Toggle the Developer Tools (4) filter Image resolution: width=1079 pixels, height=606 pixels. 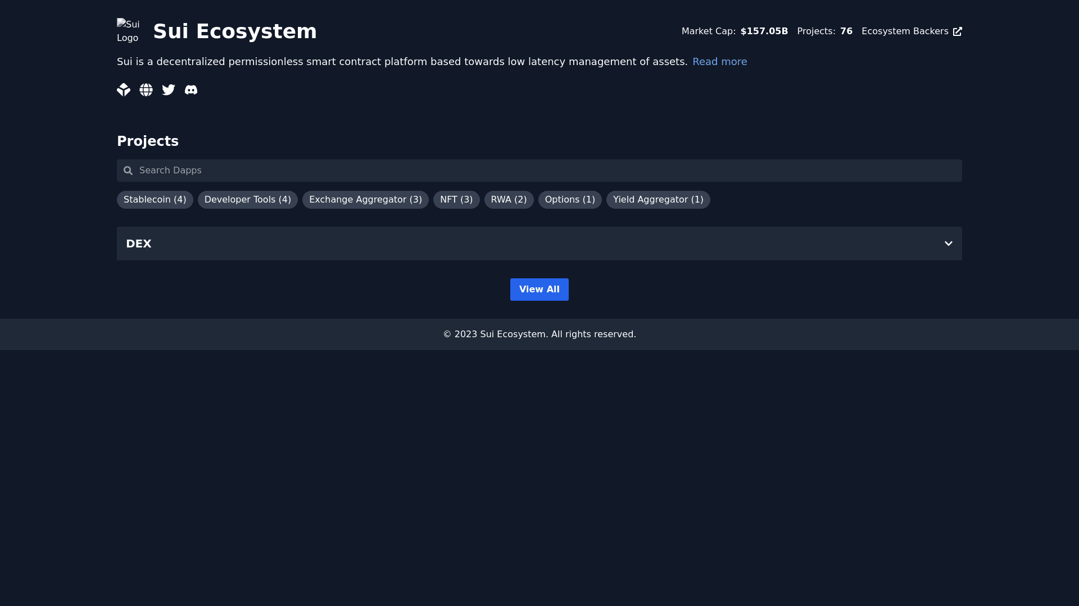(247, 200)
